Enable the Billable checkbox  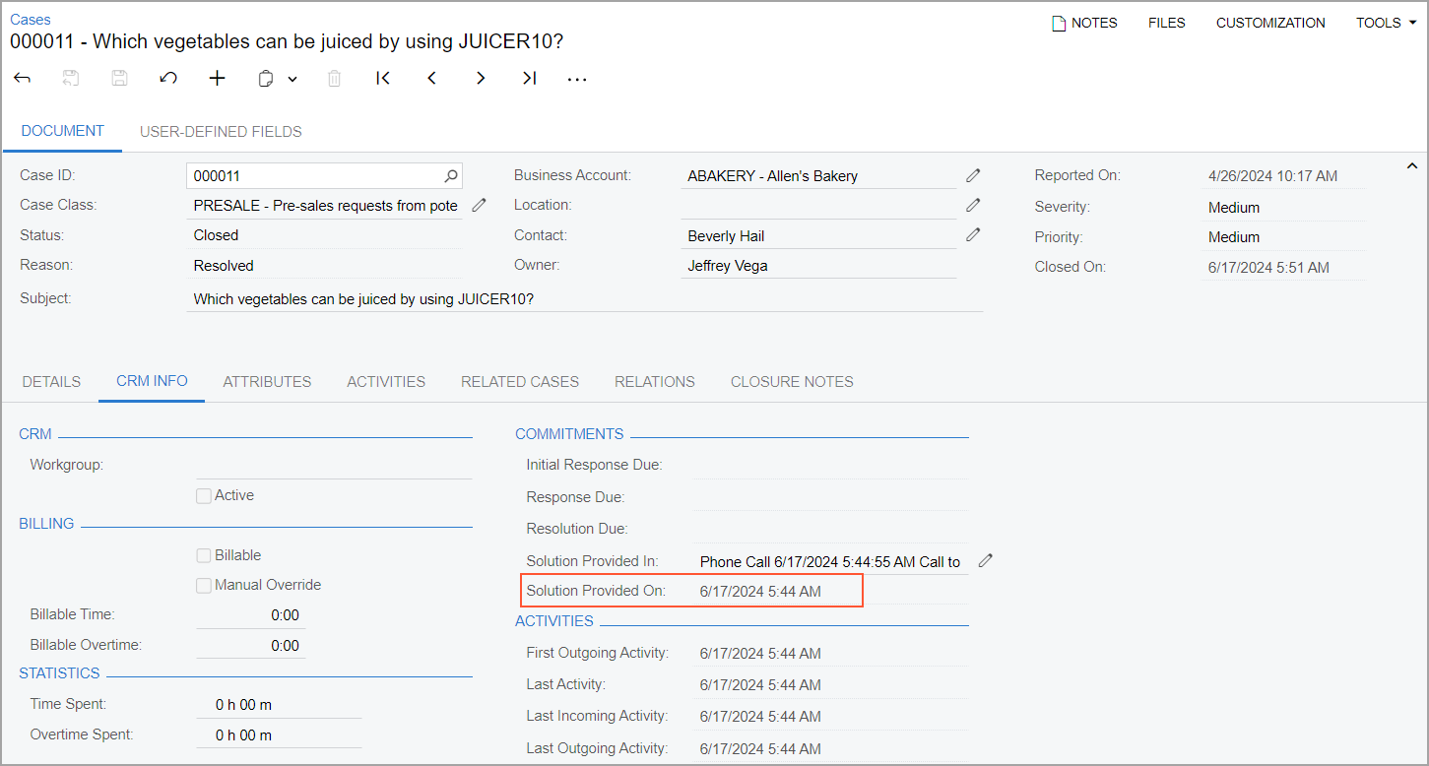point(204,556)
